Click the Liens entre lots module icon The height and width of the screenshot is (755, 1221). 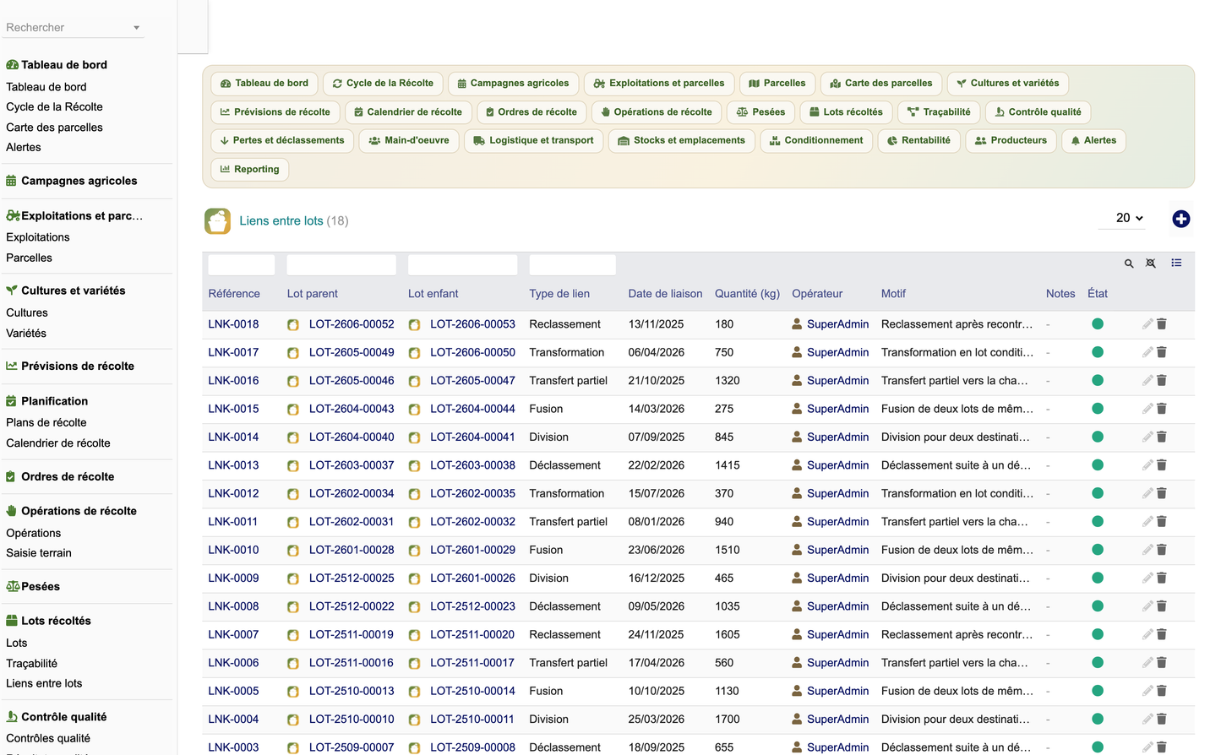(217, 220)
